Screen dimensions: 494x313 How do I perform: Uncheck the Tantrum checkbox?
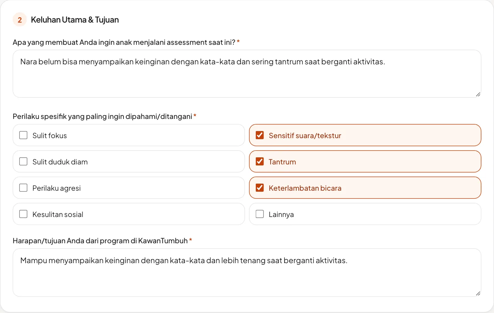coord(260,161)
